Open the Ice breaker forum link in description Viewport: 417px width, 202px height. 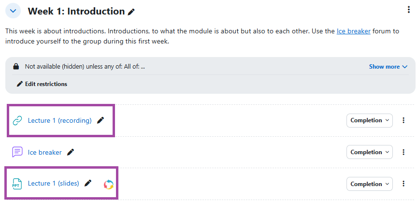[353, 31]
